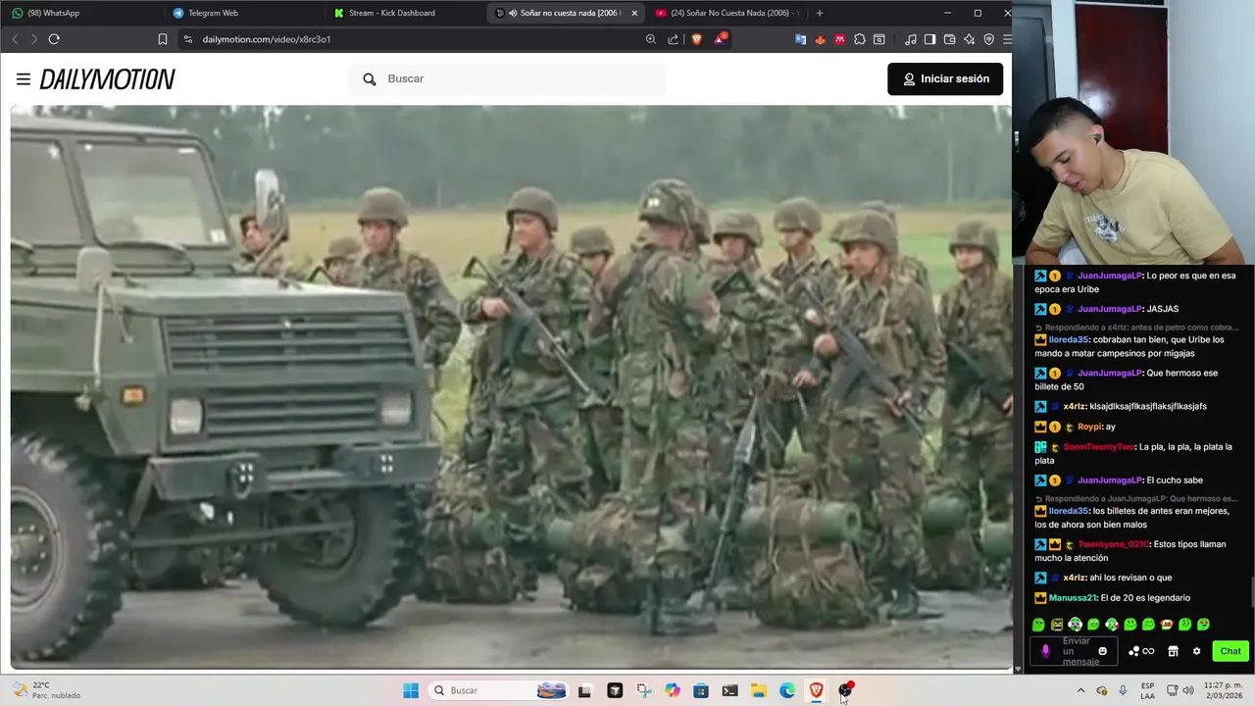Open the Brave Shields lion icon
This screenshot has width=1255, height=706.
click(697, 39)
